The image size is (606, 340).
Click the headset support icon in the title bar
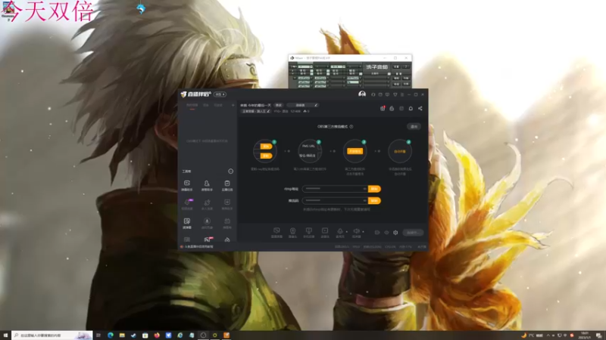pyautogui.click(x=373, y=94)
